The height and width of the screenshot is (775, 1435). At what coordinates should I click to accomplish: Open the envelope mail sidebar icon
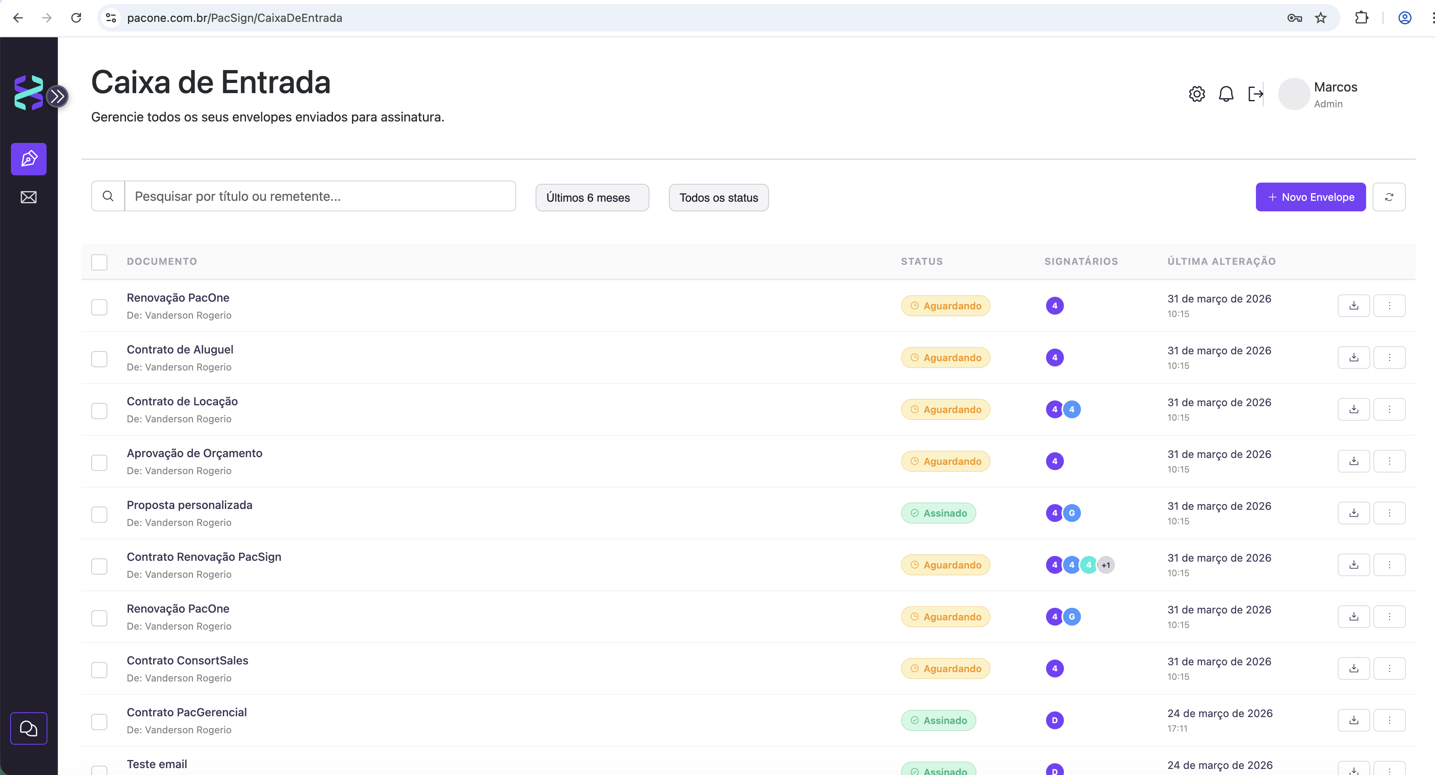click(x=29, y=197)
